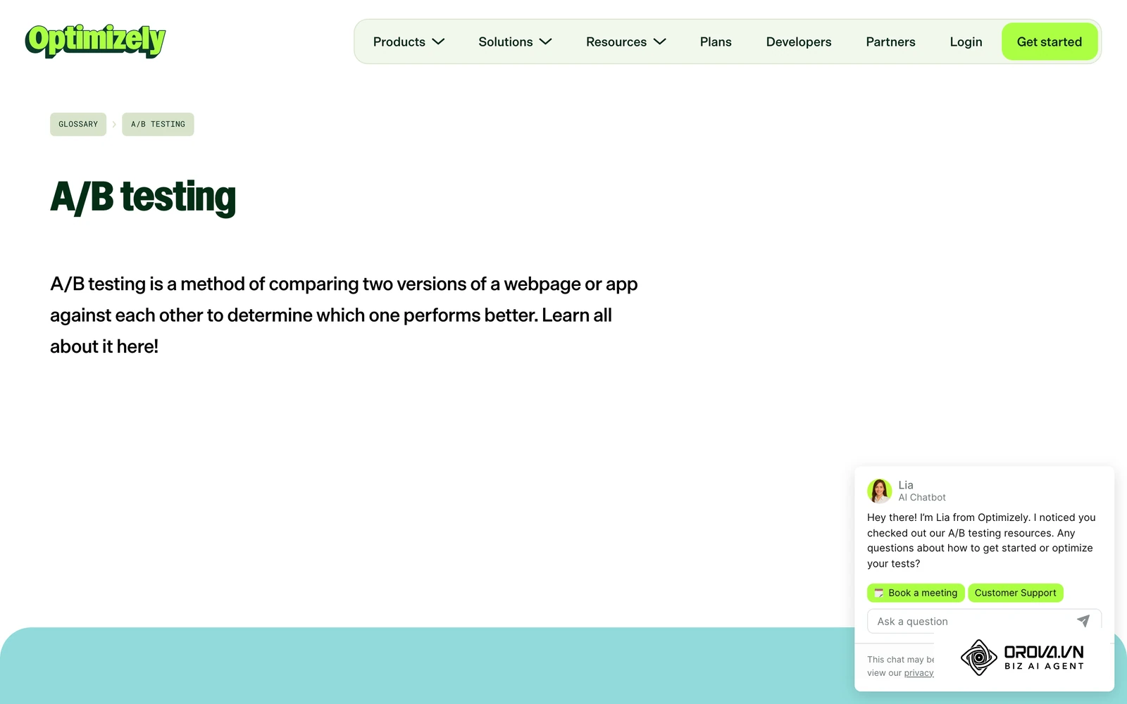Click the Login link
Viewport: 1127px width, 704px height.
tap(966, 42)
